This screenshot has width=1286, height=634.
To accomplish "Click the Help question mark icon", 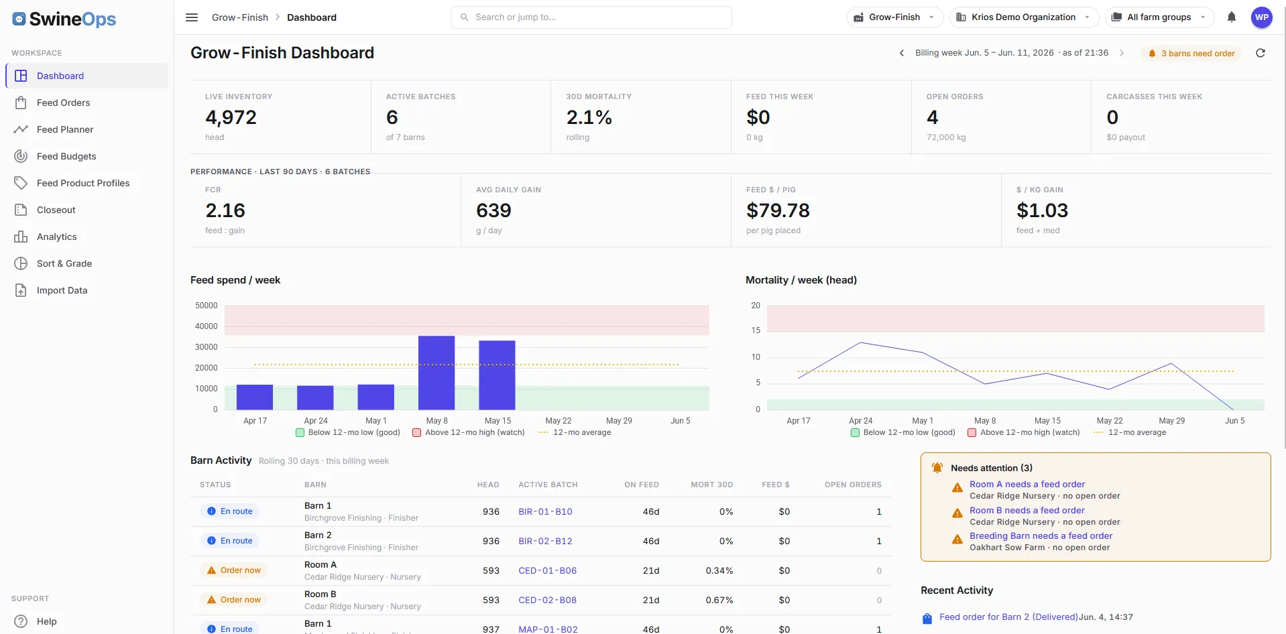I will (21, 621).
